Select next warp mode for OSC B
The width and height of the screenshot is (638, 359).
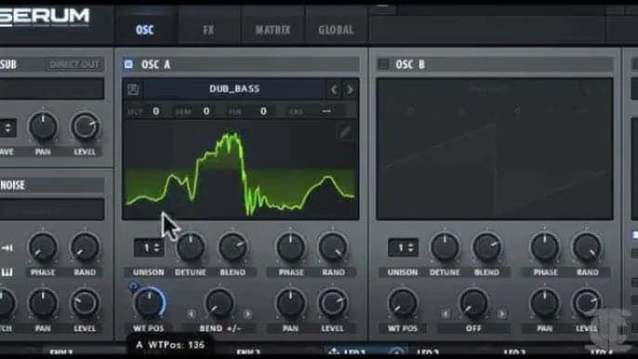501,313
